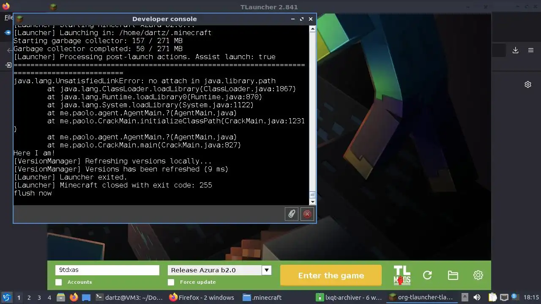Click the paperclip attach icon in console
The width and height of the screenshot is (541, 304).
pos(292,214)
